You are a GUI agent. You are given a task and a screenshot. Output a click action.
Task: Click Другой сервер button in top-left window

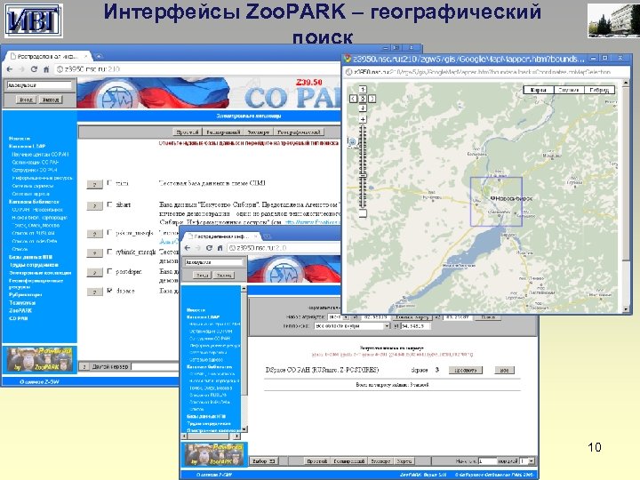tap(110, 366)
